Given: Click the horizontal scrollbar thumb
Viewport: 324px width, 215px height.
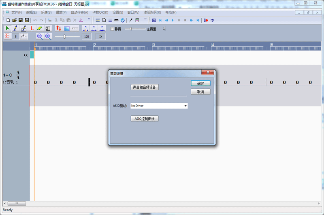Looking at the screenshot, I should [x=17, y=203].
